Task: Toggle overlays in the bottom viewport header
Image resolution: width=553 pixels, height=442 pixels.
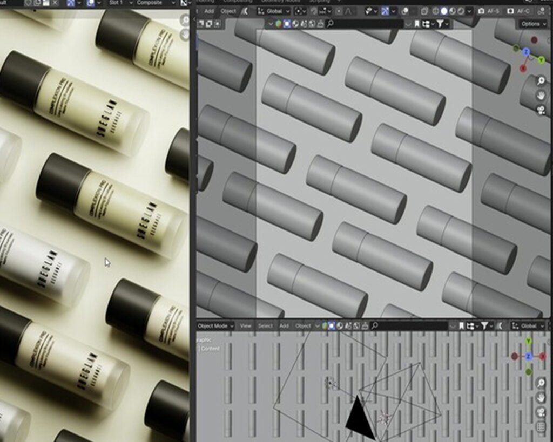Action: tap(331, 326)
